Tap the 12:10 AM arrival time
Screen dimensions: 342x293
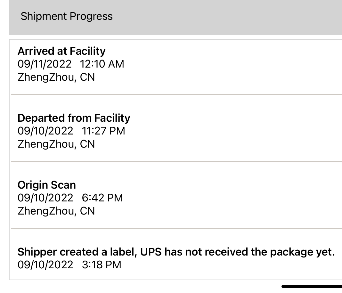(102, 64)
